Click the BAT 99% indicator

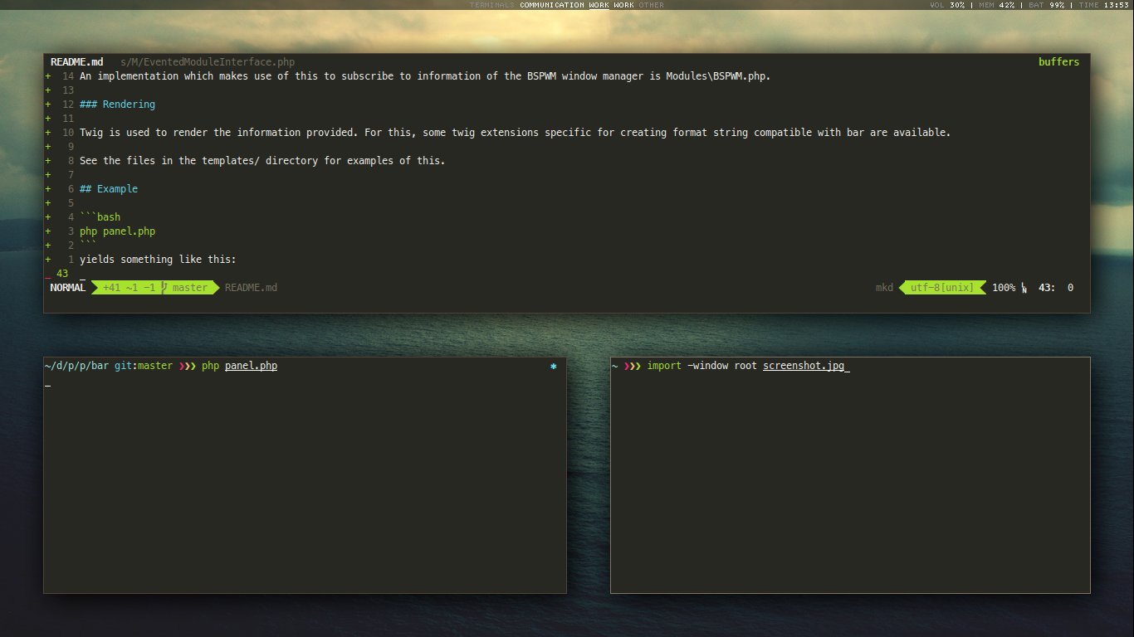[x=1046, y=5]
